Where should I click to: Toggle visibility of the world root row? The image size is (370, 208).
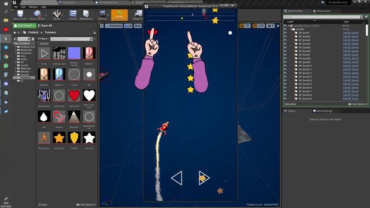285,25
